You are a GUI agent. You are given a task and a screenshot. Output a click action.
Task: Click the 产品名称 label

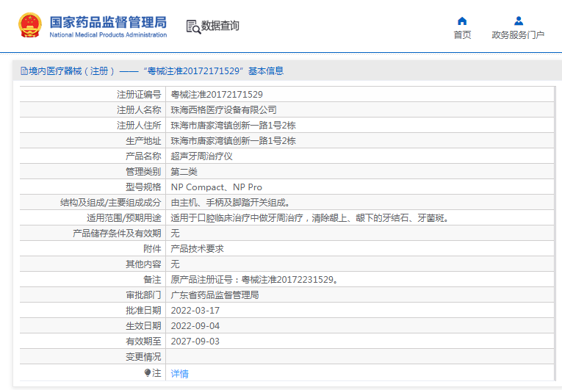[x=143, y=156]
